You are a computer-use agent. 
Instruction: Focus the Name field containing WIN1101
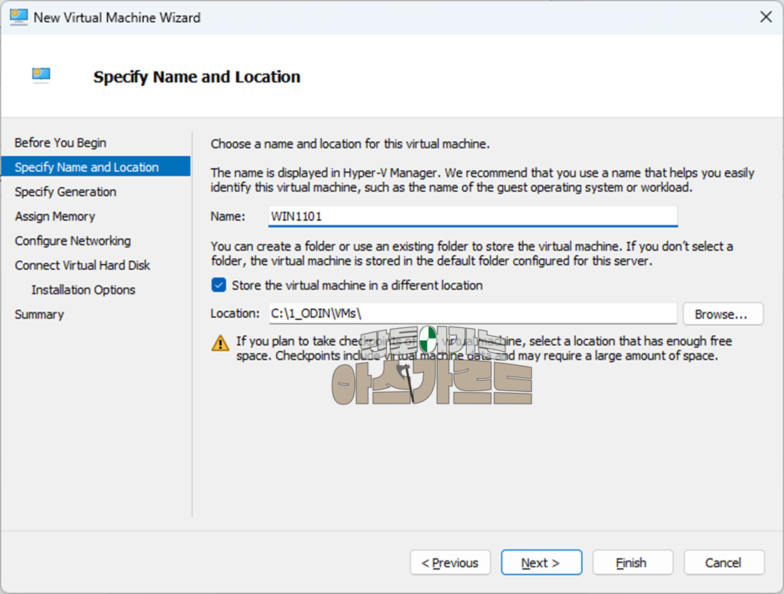point(473,216)
